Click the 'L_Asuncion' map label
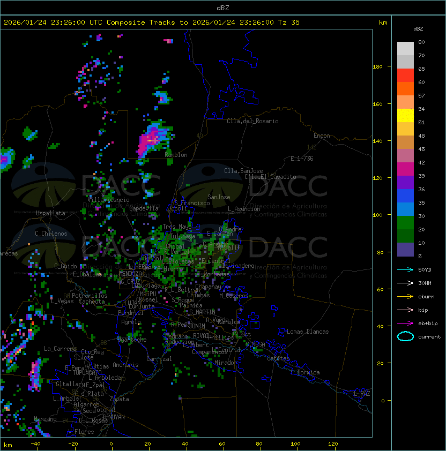This screenshot has height=451, width=446. [244, 209]
